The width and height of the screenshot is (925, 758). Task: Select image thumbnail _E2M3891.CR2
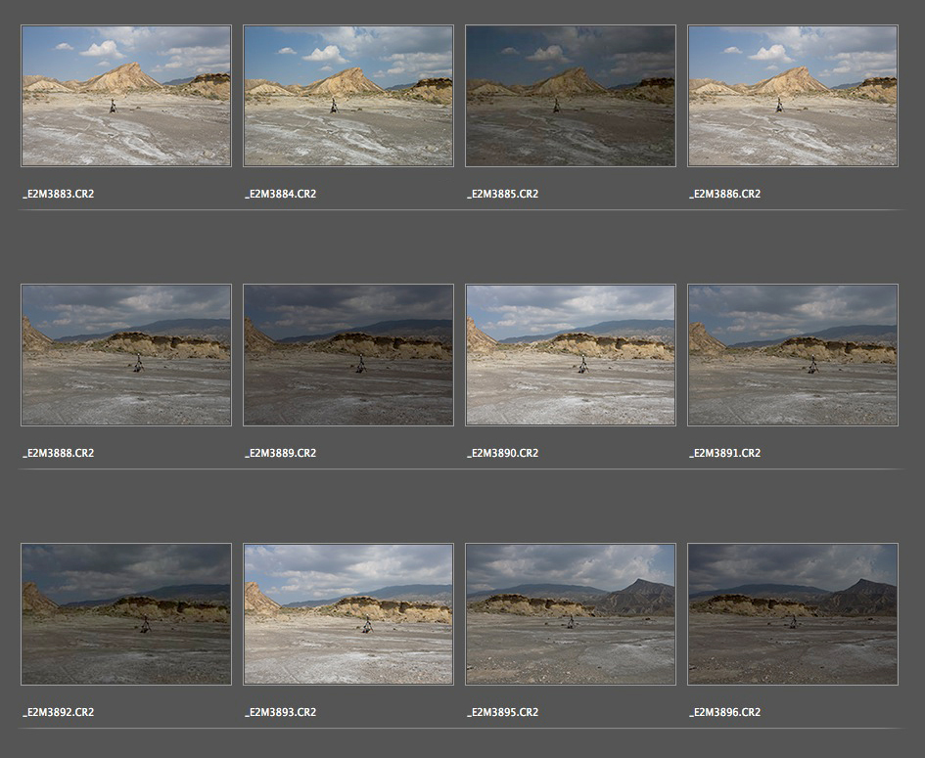[793, 355]
